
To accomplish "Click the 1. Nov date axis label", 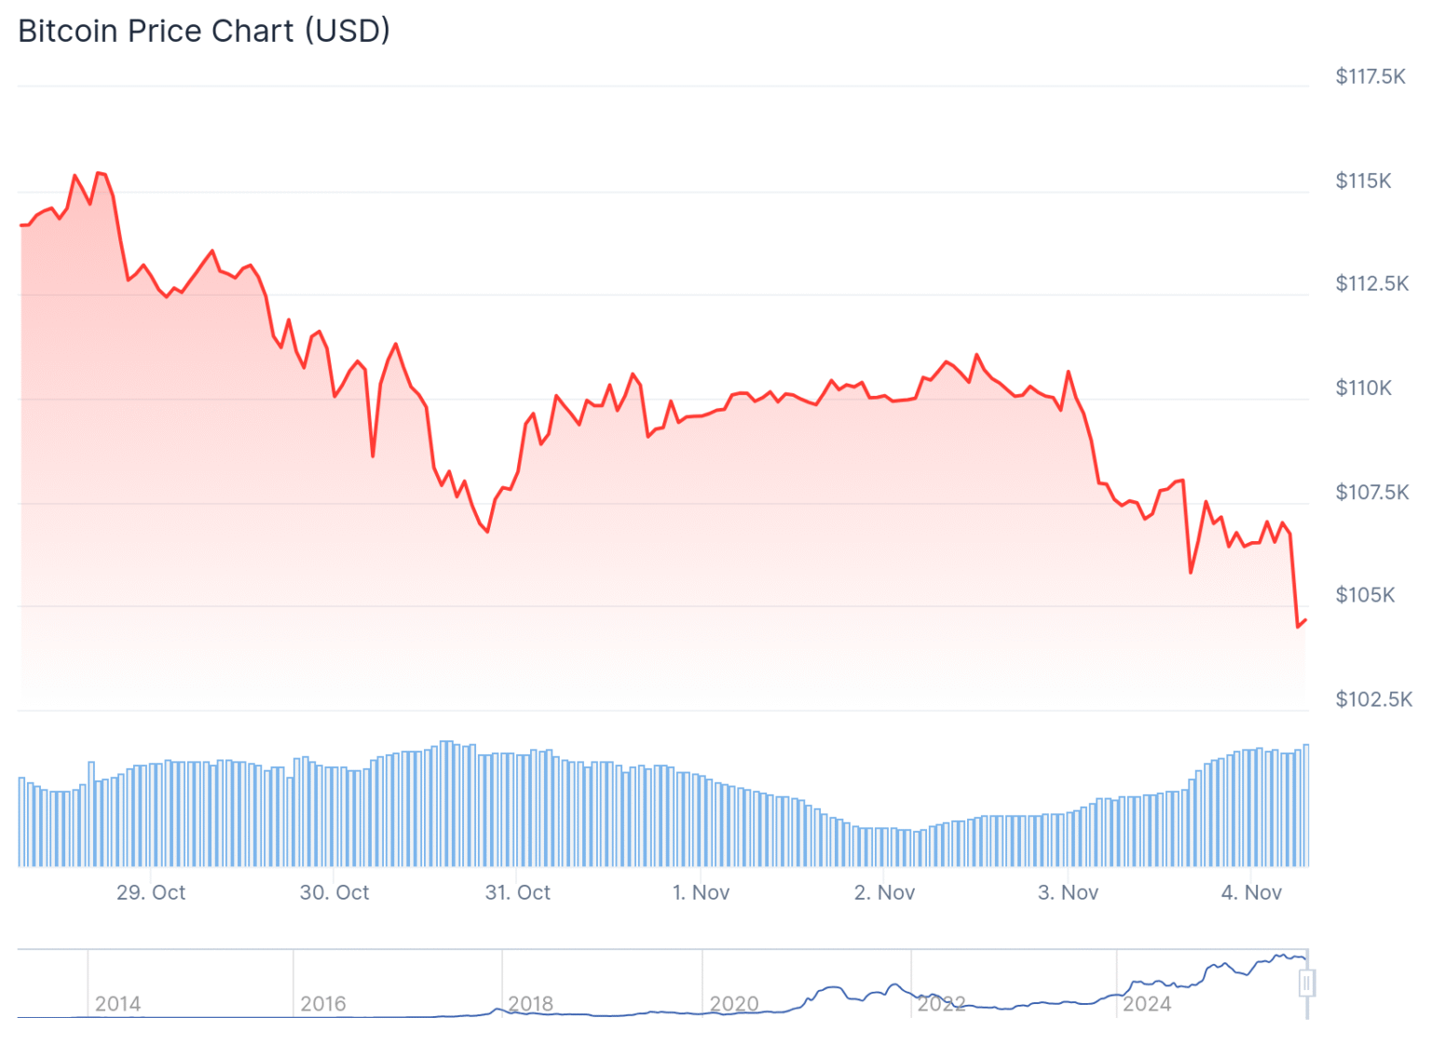I will click(702, 892).
